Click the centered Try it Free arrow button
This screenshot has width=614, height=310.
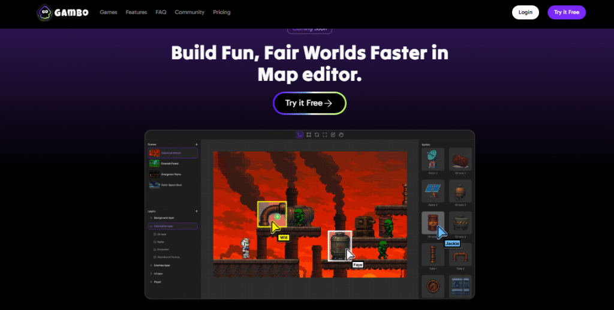[x=309, y=103]
